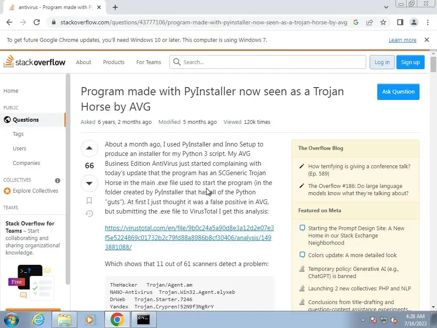Click the Action Center flag icon
Image resolution: width=437 pixels, height=328 pixels.
coord(373,320)
